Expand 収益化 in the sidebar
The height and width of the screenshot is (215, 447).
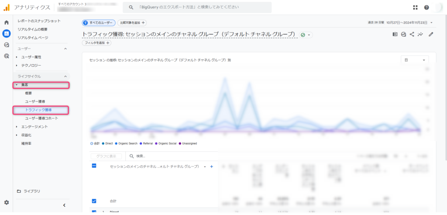[17, 135]
